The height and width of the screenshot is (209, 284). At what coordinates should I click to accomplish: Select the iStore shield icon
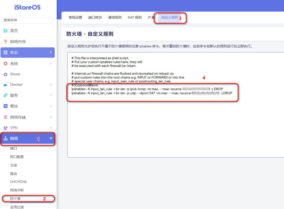pos(6,74)
